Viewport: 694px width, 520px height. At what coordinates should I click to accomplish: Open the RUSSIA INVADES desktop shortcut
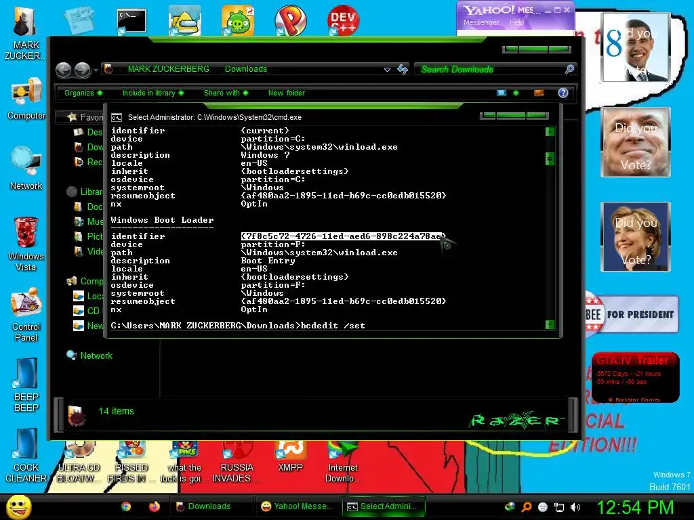(237, 462)
